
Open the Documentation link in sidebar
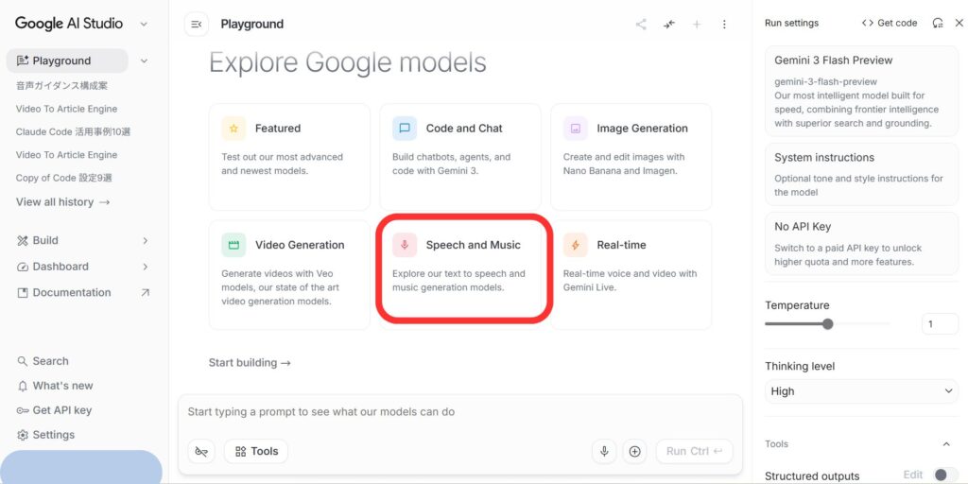point(72,293)
